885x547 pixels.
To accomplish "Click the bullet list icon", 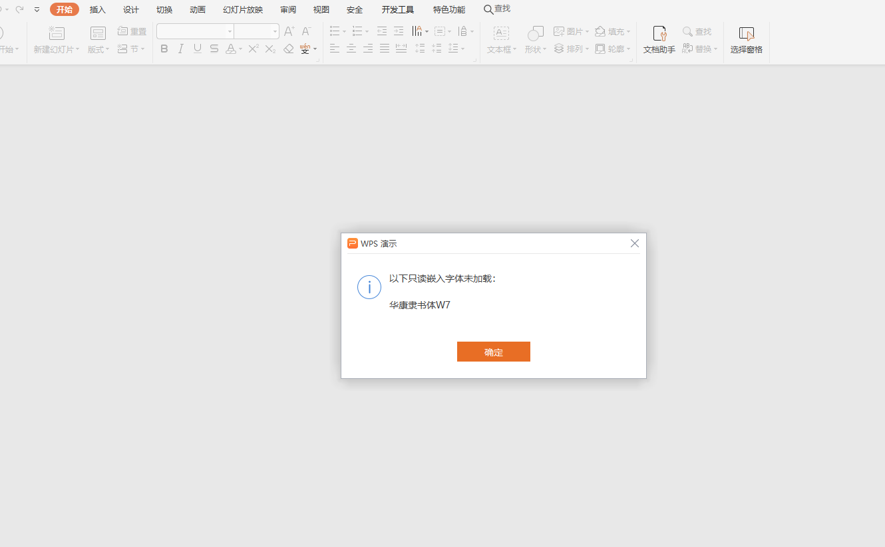I will click(335, 31).
